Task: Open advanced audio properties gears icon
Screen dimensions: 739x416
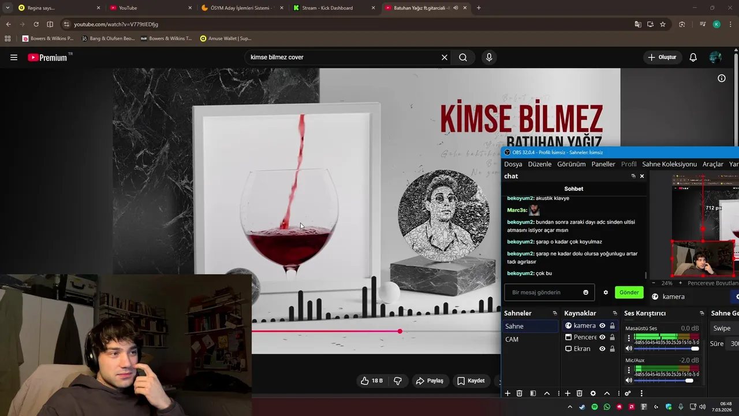Action: tap(628, 393)
